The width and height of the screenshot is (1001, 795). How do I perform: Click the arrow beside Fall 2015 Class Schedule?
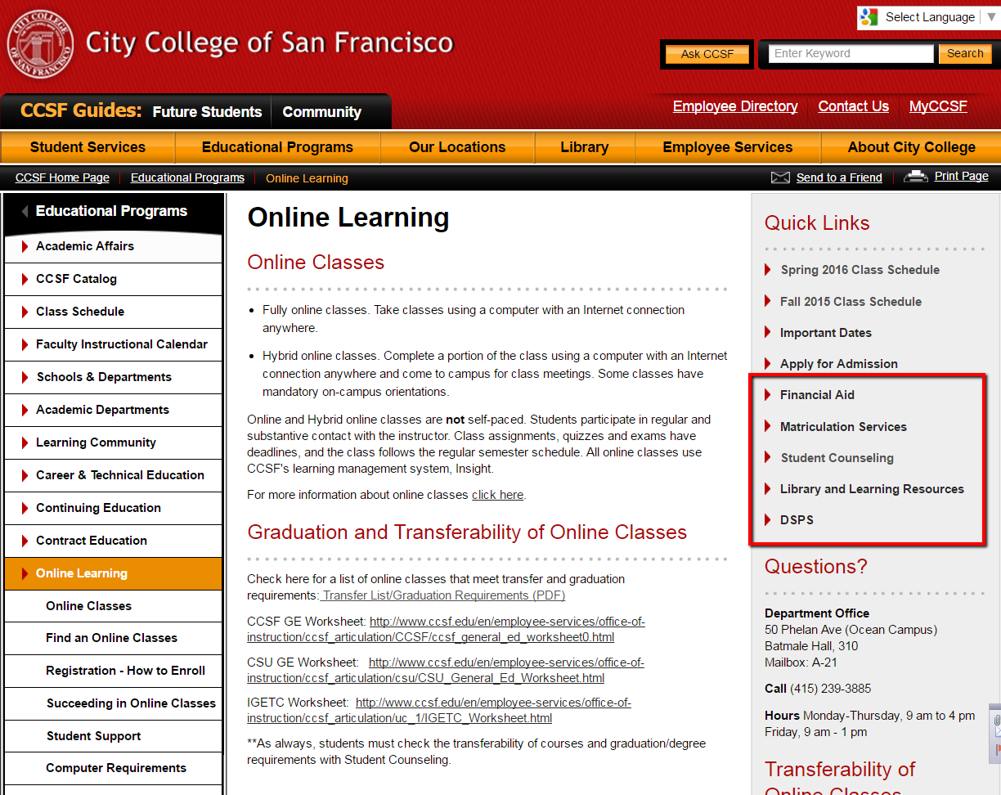coord(768,301)
